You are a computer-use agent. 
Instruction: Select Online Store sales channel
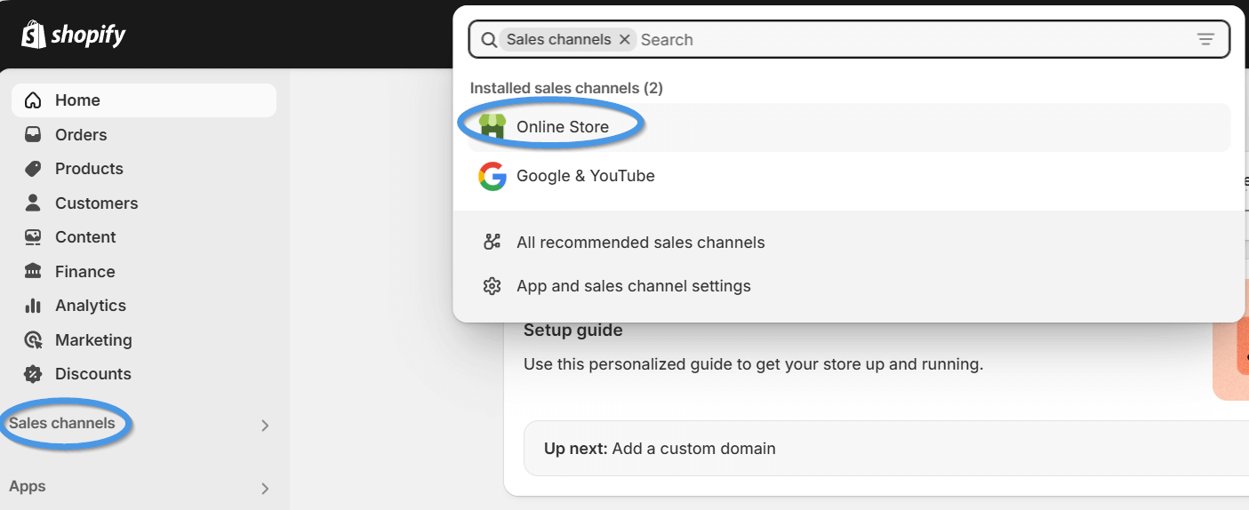[x=849, y=127]
